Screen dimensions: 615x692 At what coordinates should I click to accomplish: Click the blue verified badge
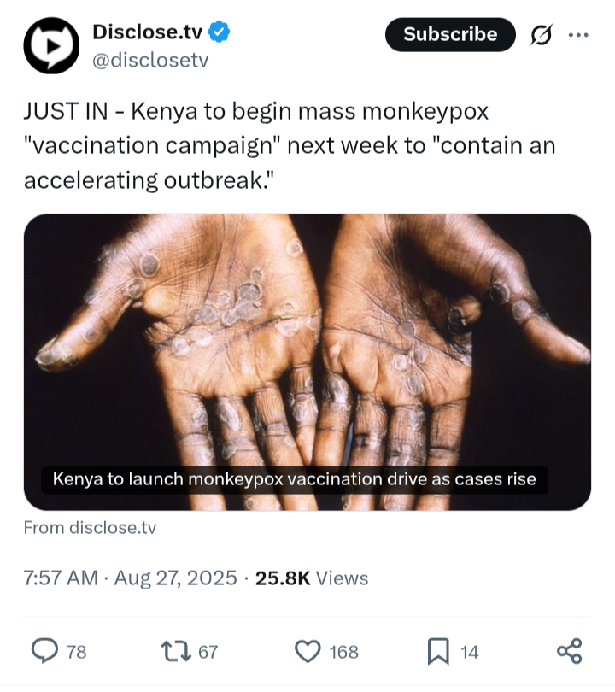tap(220, 33)
